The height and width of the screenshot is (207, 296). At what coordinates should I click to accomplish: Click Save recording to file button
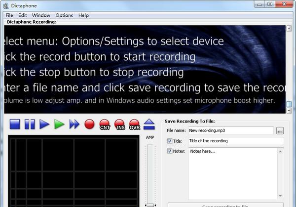[225, 205]
